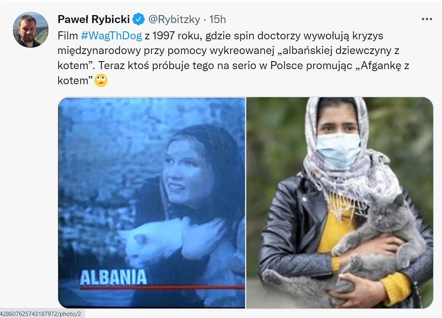The width and height of the screenshot is (442, 318).
Task: Click the blue verified badge beside Paweł Rybicki
Action: 138,19
